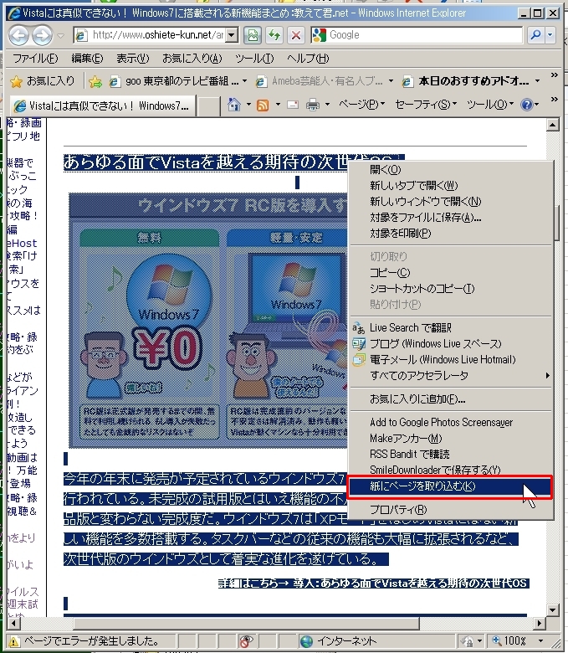
Task: Open 本日のおすすめアドオ... favorite link
Action: click(471, 81)
